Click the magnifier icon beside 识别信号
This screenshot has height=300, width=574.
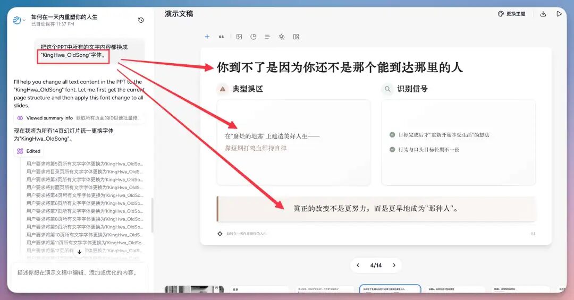tap(387, 89)
